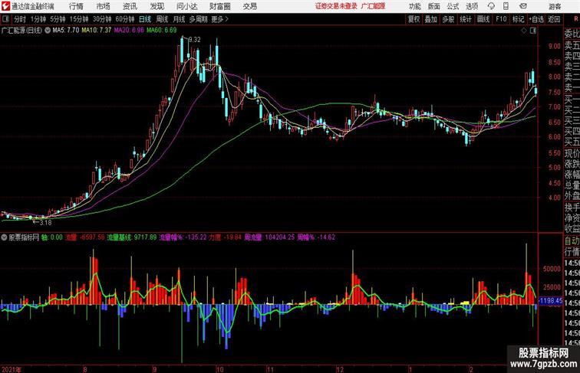The height and width of the screenshot is (373, 580).
Task: Open the envelope messages icon
Action: pyautogui.click(x=523, y=6)
